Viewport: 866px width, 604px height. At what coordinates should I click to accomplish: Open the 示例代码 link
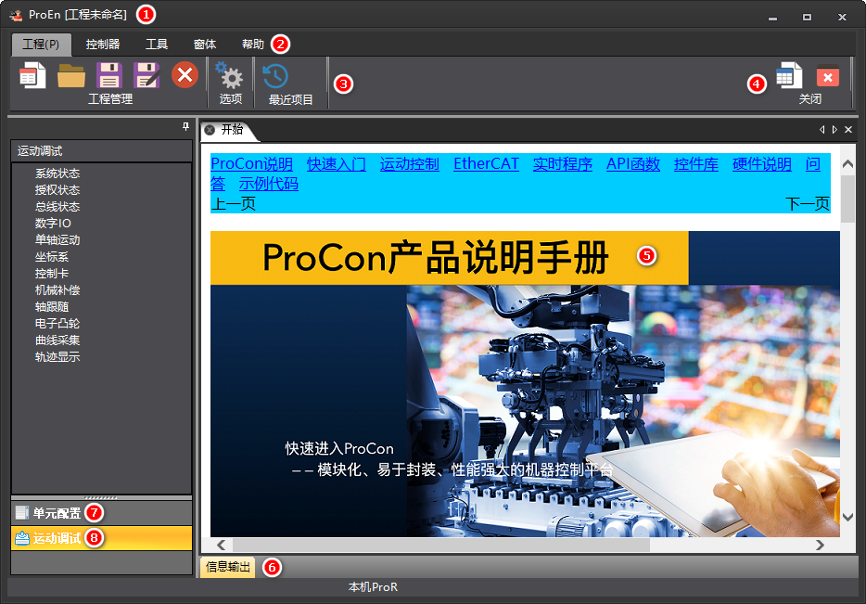click(268, 184)
